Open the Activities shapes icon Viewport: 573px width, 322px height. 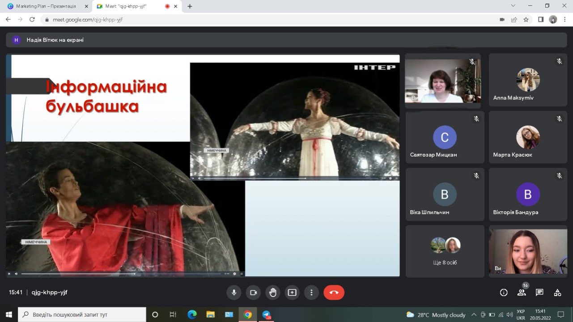[557, 292]
